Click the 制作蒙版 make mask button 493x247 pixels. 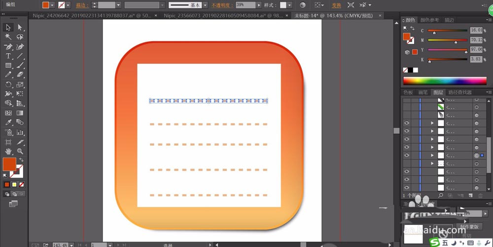point(469,227)
